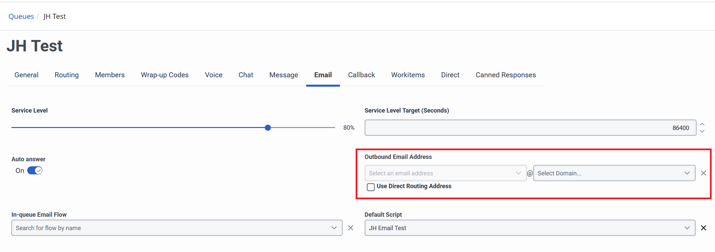This screenshot has width=715, height=252.
Task: Expand the Select Domain dropdown
Action: coord(614,173)
